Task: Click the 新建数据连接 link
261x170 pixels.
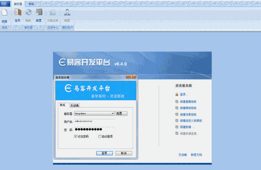Action: pyautogui.click(x=188, y=133)
